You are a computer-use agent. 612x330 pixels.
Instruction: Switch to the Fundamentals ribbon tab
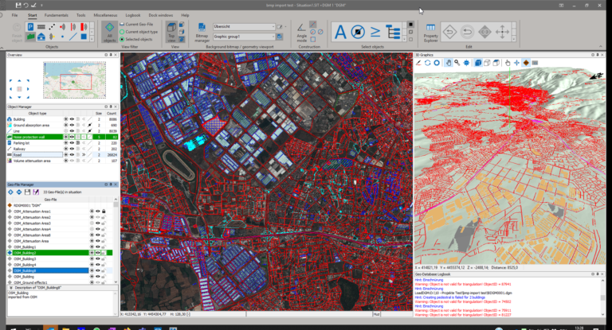point(57,15)
